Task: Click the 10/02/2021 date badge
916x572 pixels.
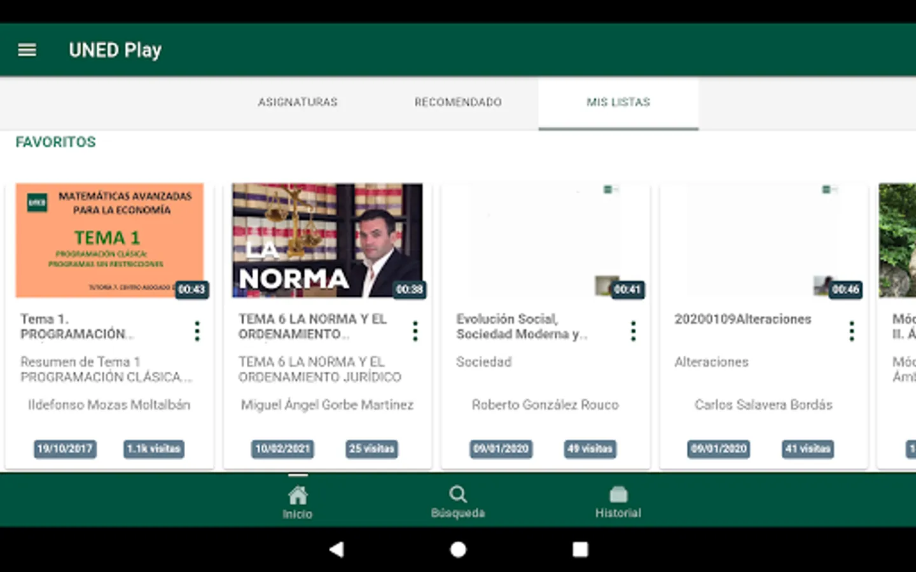Action: pyautogui.click(x=282, y=449)
